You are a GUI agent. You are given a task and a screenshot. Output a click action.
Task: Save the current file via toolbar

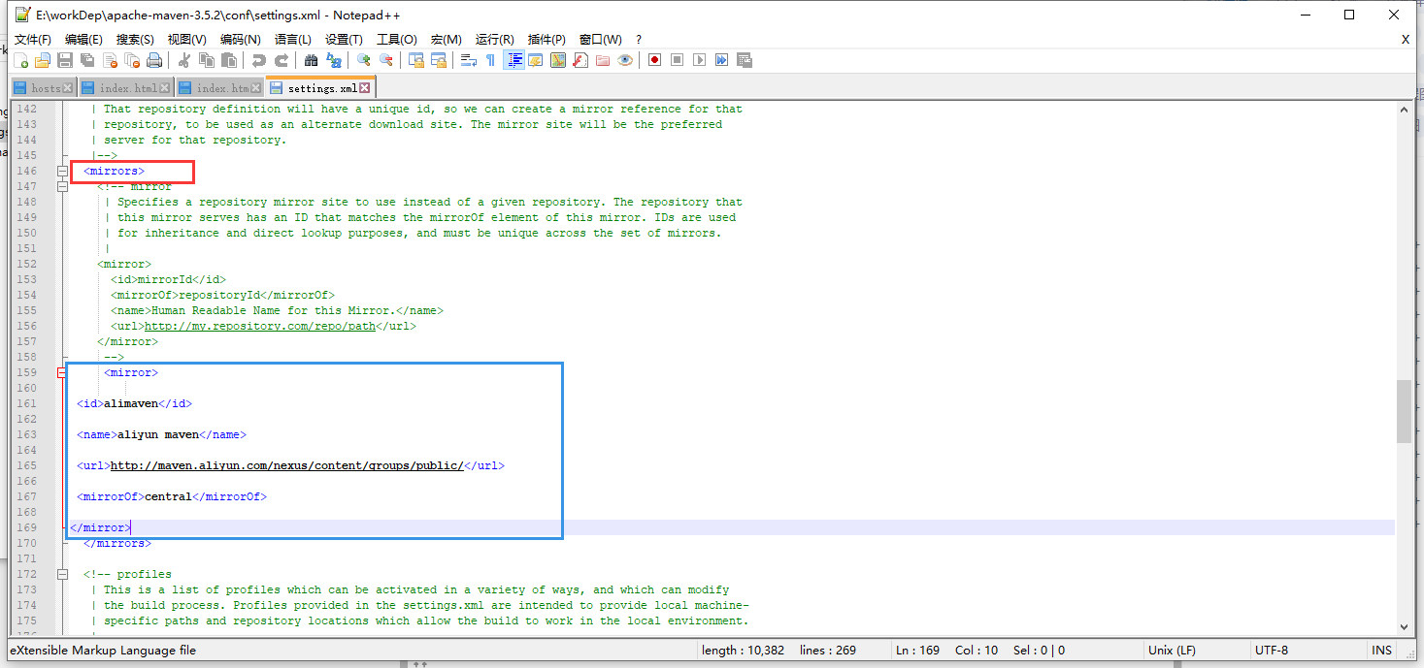pos(64,60)
